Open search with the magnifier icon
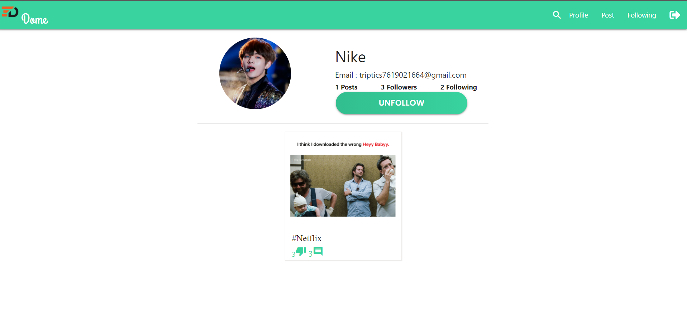 [x=557, y=15]
